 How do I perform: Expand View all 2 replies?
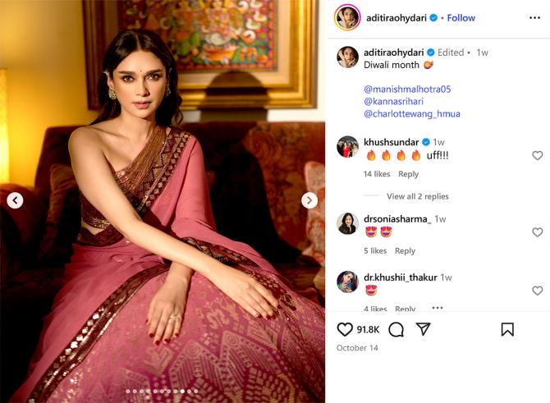pos(417,196)
